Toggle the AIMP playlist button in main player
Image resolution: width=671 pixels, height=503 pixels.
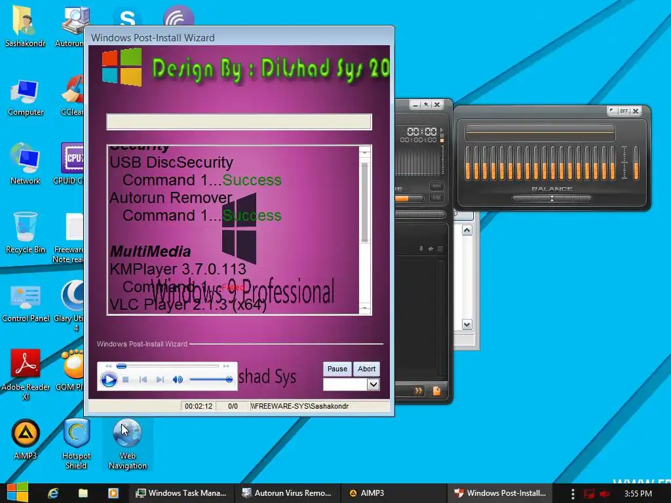click(436, 197)
